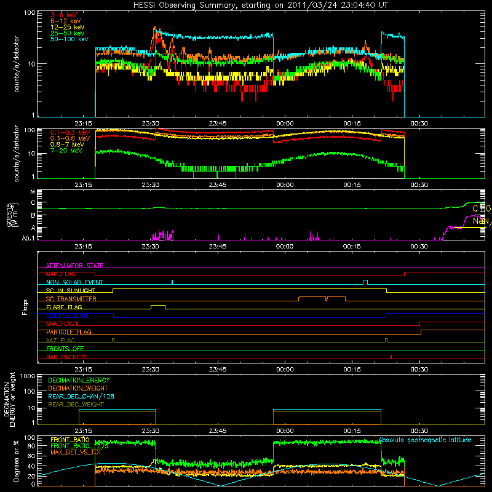
Task: Click the 00:30 tick label under GOES panel
Action: point(419,247)
